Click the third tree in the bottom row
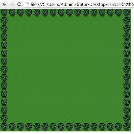The image size is (134, 134). coord(20,127)
